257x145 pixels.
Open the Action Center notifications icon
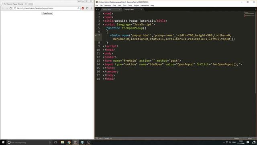pos(248,142)
